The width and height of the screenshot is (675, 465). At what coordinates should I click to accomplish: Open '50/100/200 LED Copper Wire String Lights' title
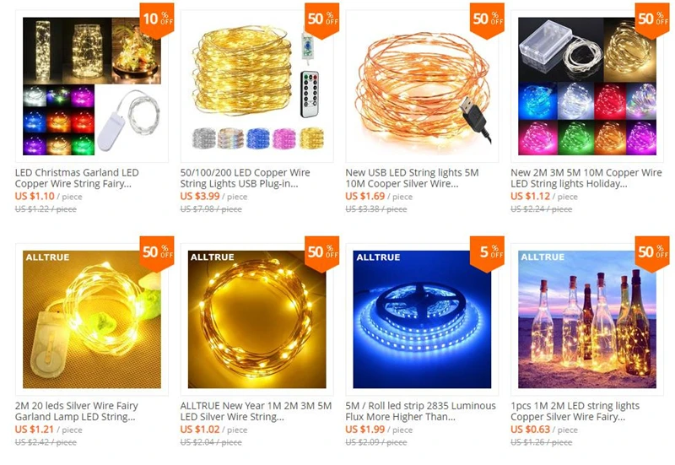245,178
